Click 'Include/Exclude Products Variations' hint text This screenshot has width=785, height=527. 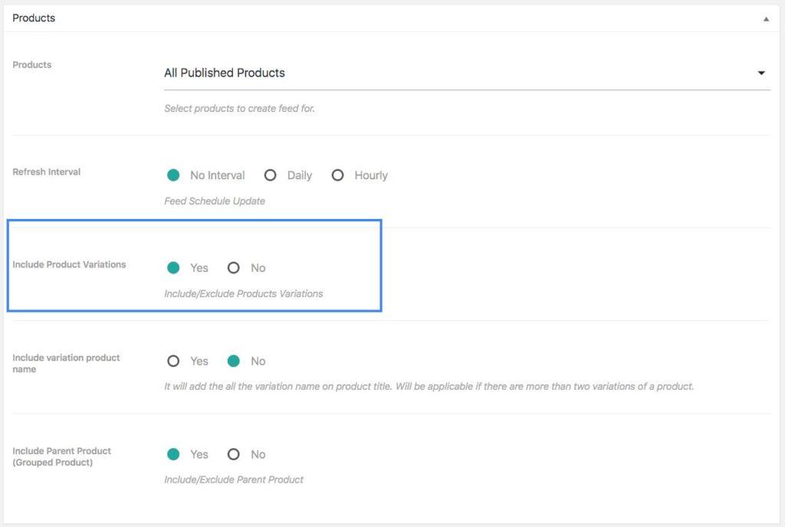click(243, 294)
